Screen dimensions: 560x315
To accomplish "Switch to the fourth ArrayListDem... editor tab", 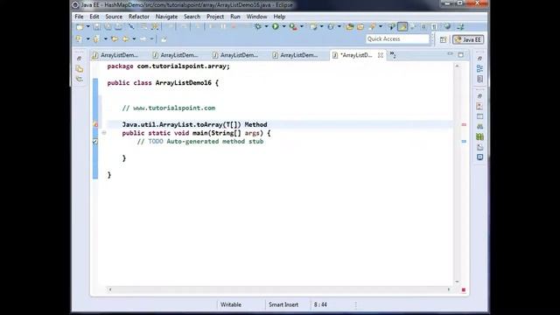I will point(296,55).
